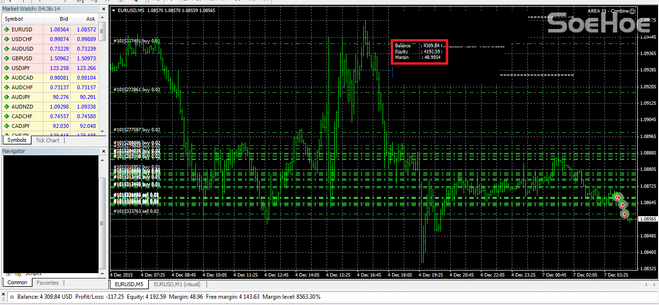
Task: Click the smiley face icon beside AREA 51 - Combine
Action: pos(632,11)
